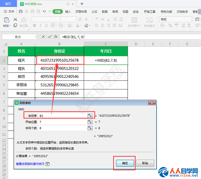The image size is (201, 179).
Task: Click the 开始位置 input field
Action: pos(63,122)
